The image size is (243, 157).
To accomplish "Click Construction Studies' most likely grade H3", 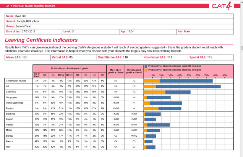I will (116, 81).
